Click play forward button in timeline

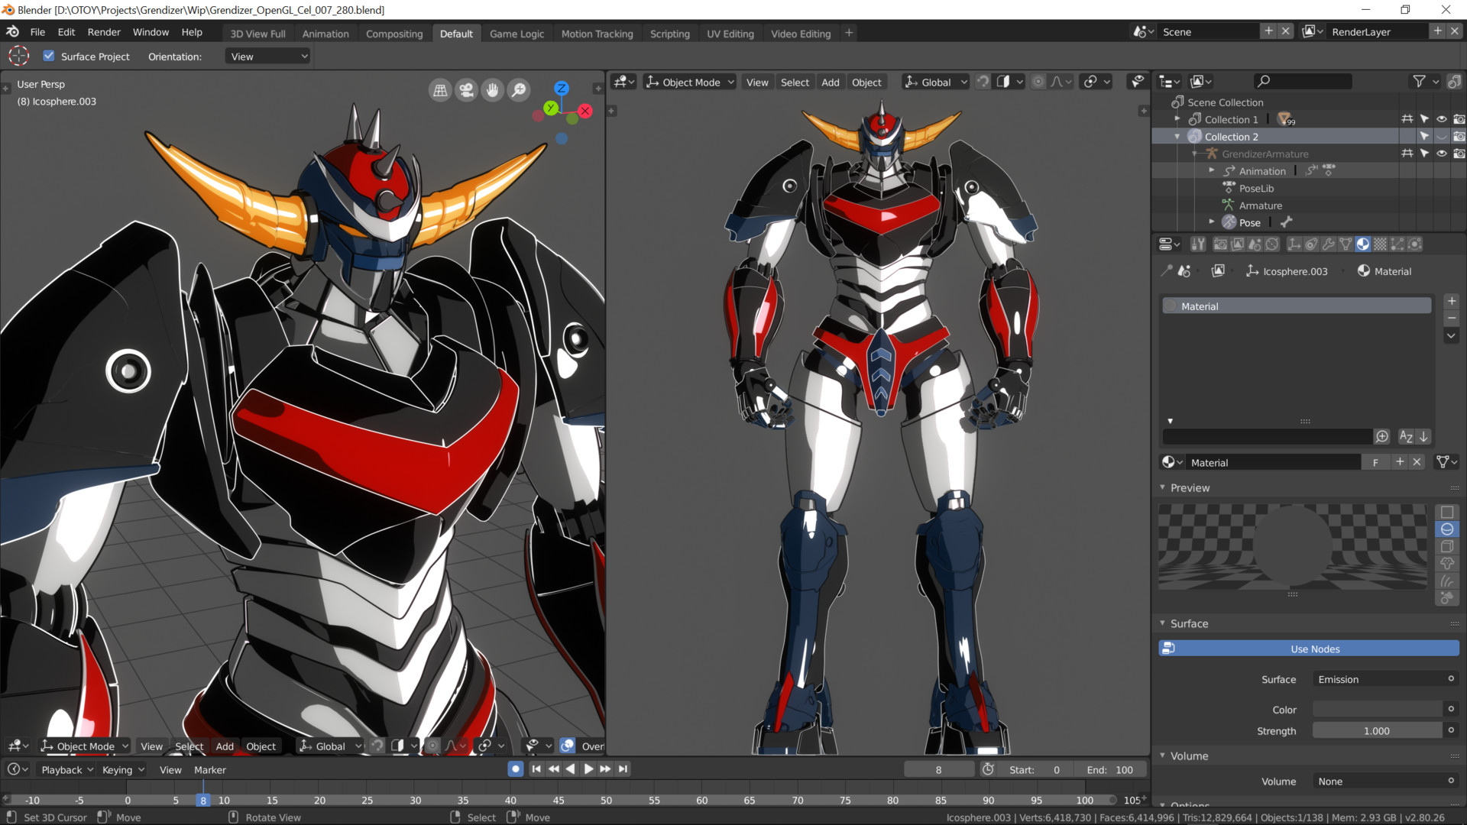click(588, 769)
